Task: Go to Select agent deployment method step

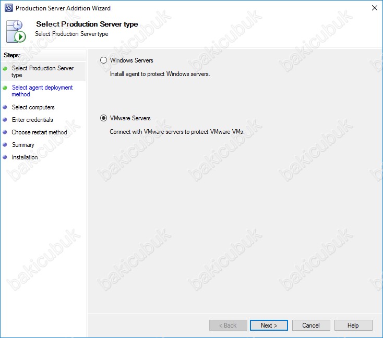Action: click(x=42, y=91)
